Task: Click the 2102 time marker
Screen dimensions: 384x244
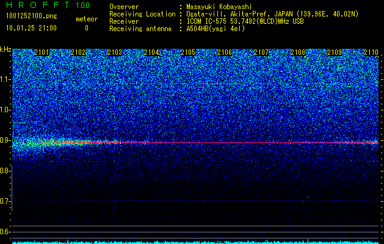Action: [x=78, y=52]
